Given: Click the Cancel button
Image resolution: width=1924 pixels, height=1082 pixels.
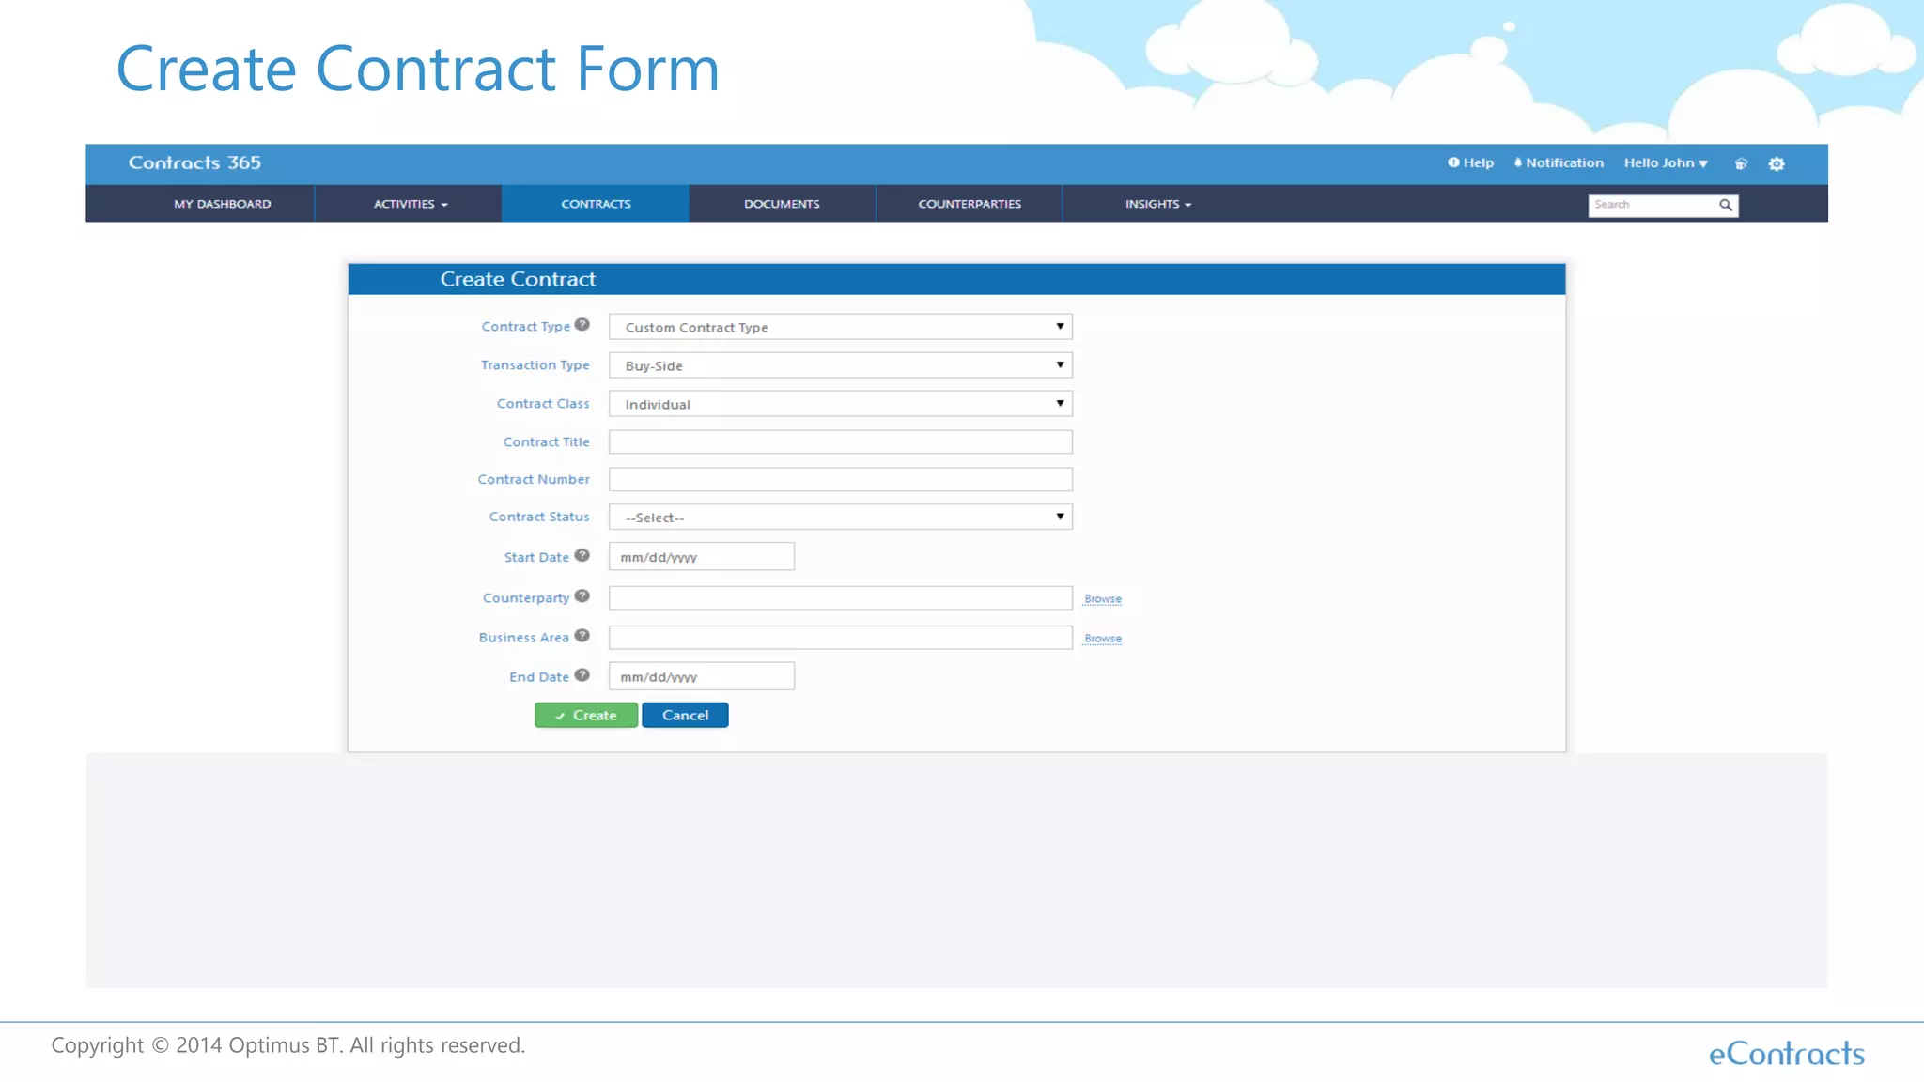Looking at the screenshot, I should (x=685, y=716).
